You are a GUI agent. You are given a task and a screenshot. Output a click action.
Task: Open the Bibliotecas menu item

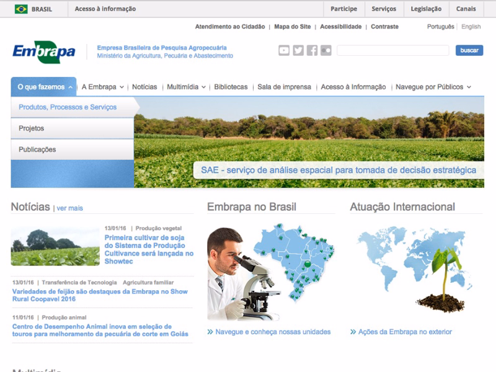click(x=231, y=87)
